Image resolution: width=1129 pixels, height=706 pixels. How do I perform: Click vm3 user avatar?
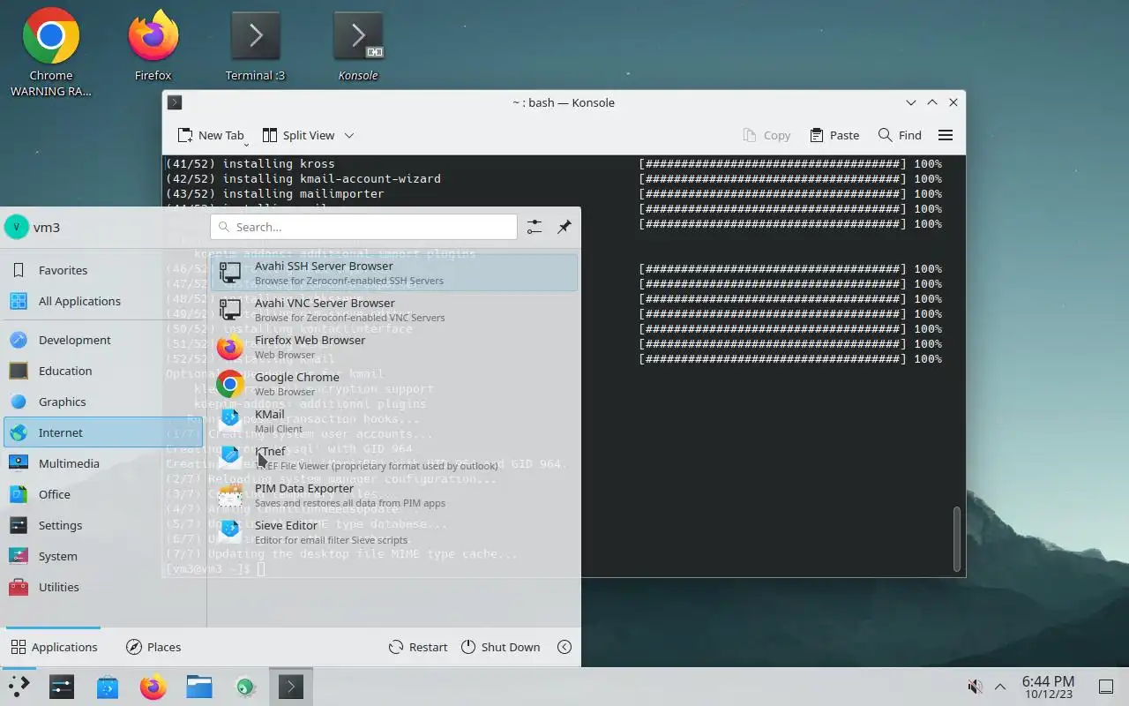17,227
